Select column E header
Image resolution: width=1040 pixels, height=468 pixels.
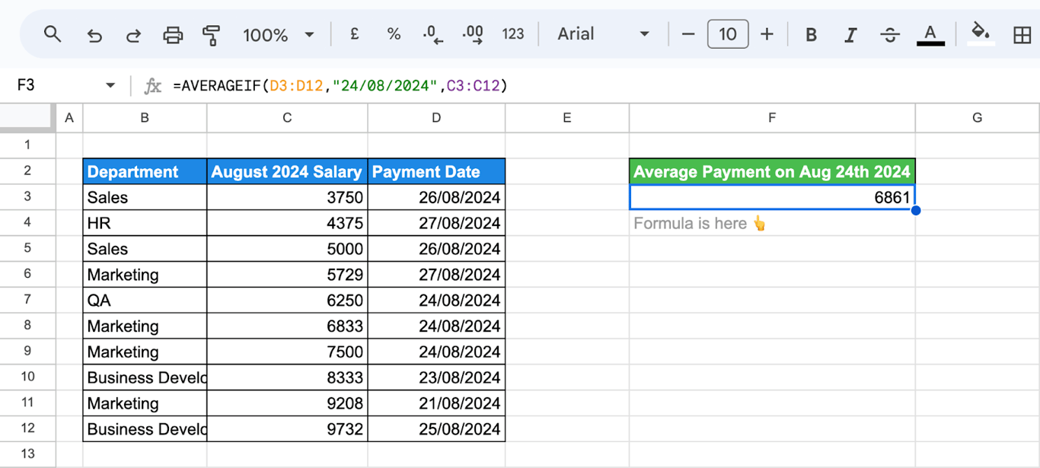(x=567, y=117)
